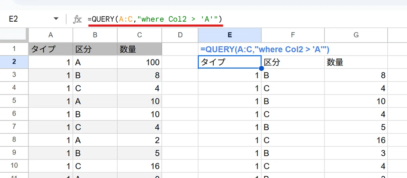Click into the formula bar QUERY text
The image size is (407, 178).
pyautogui.click(x=155, y=19)
